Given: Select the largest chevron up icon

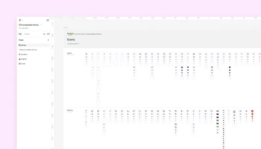Looking at the screenshot, I should [98, 67].
